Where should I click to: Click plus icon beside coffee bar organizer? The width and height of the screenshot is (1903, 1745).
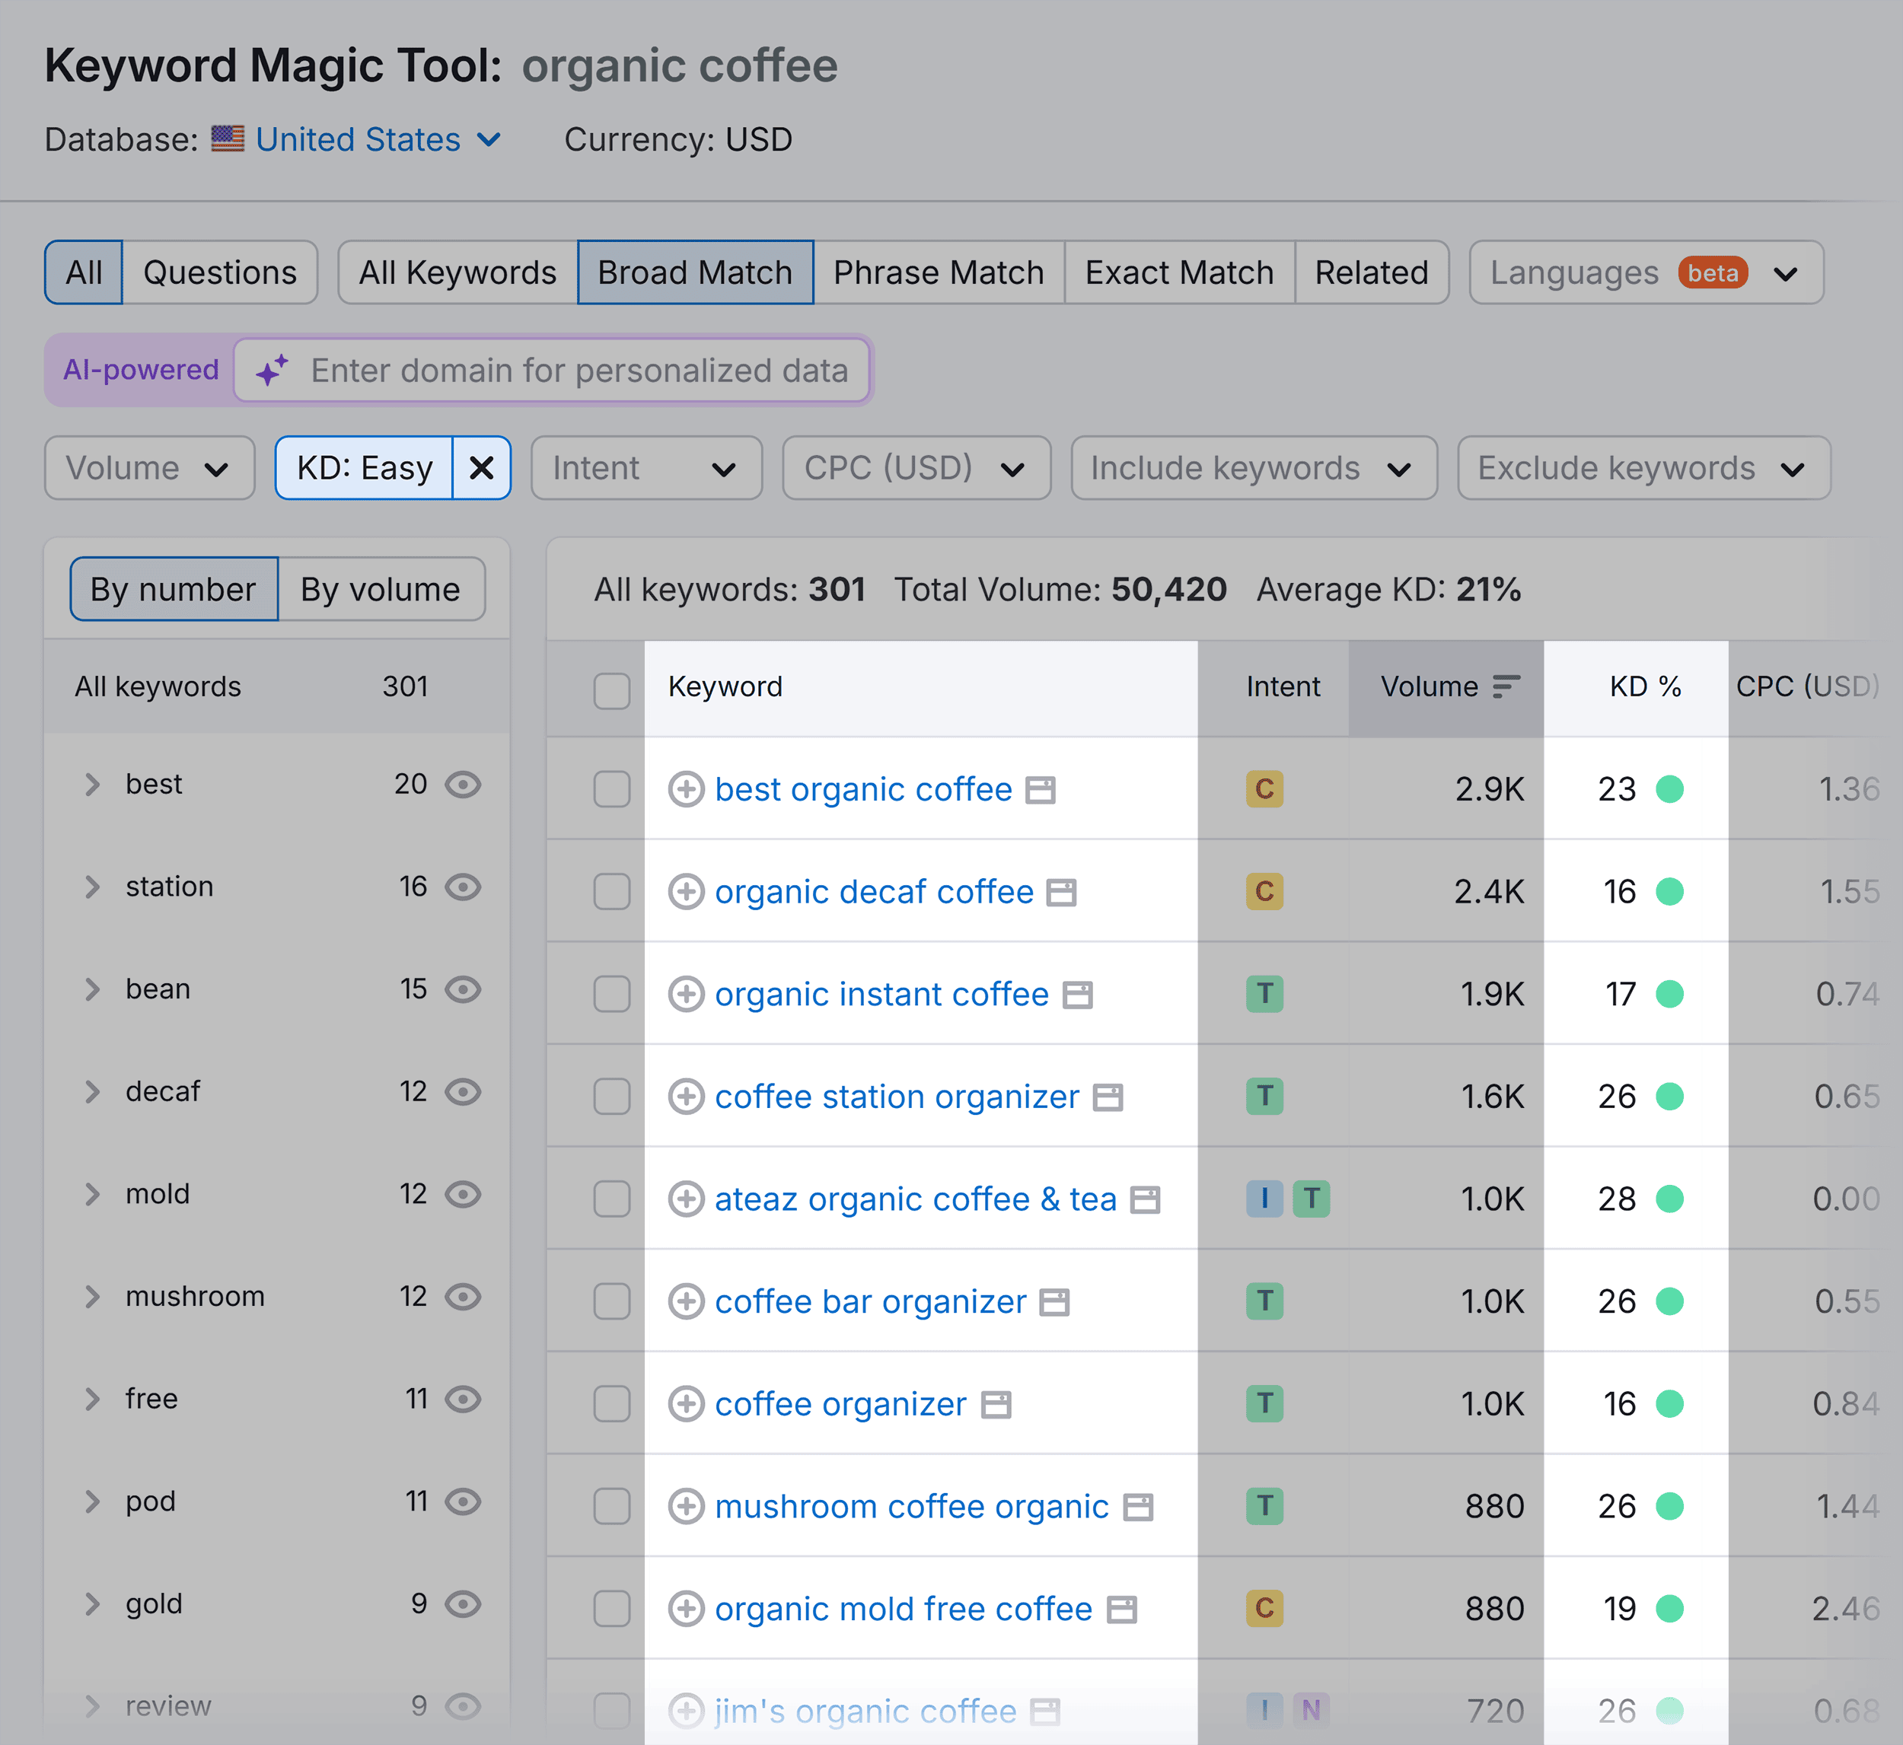686,1301
